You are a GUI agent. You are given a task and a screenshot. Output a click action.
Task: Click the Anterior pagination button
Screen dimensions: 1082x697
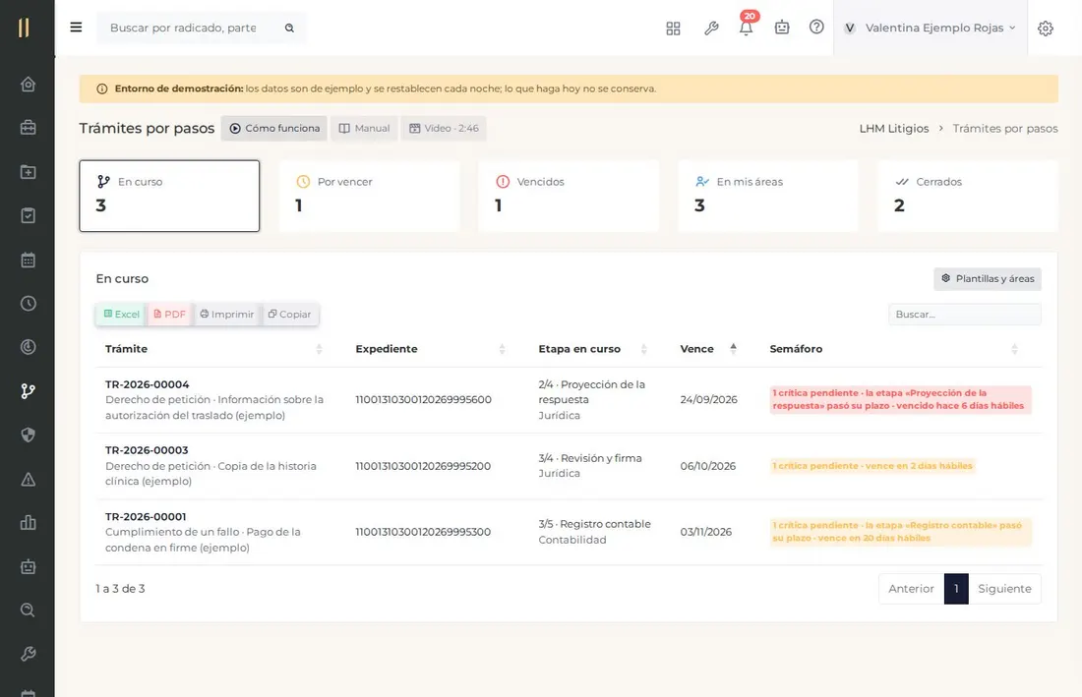click(911, 589)
